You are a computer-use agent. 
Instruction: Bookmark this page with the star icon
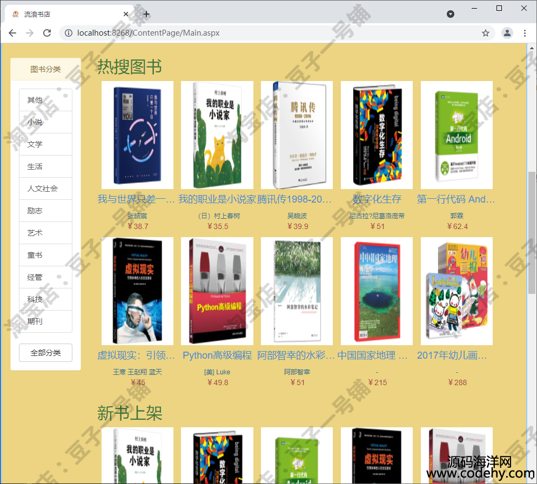485,33
